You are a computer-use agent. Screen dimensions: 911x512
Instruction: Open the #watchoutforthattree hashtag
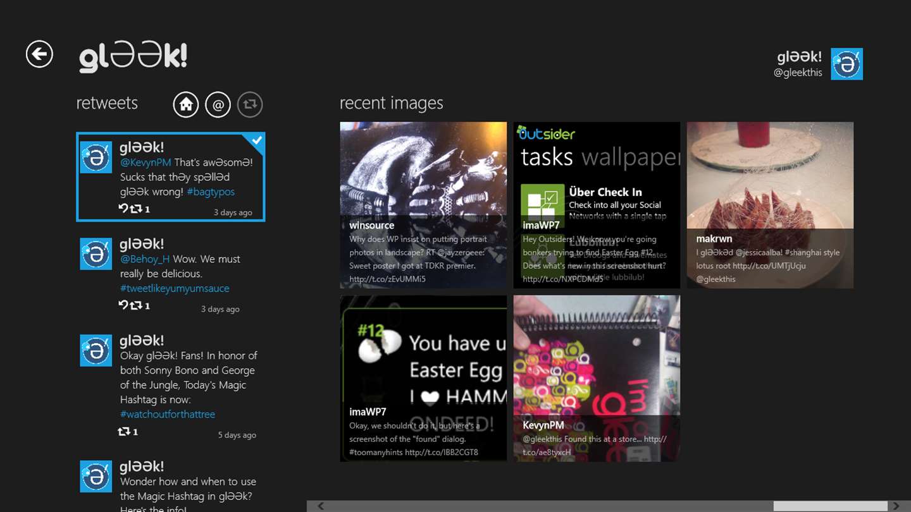(168, 414)
